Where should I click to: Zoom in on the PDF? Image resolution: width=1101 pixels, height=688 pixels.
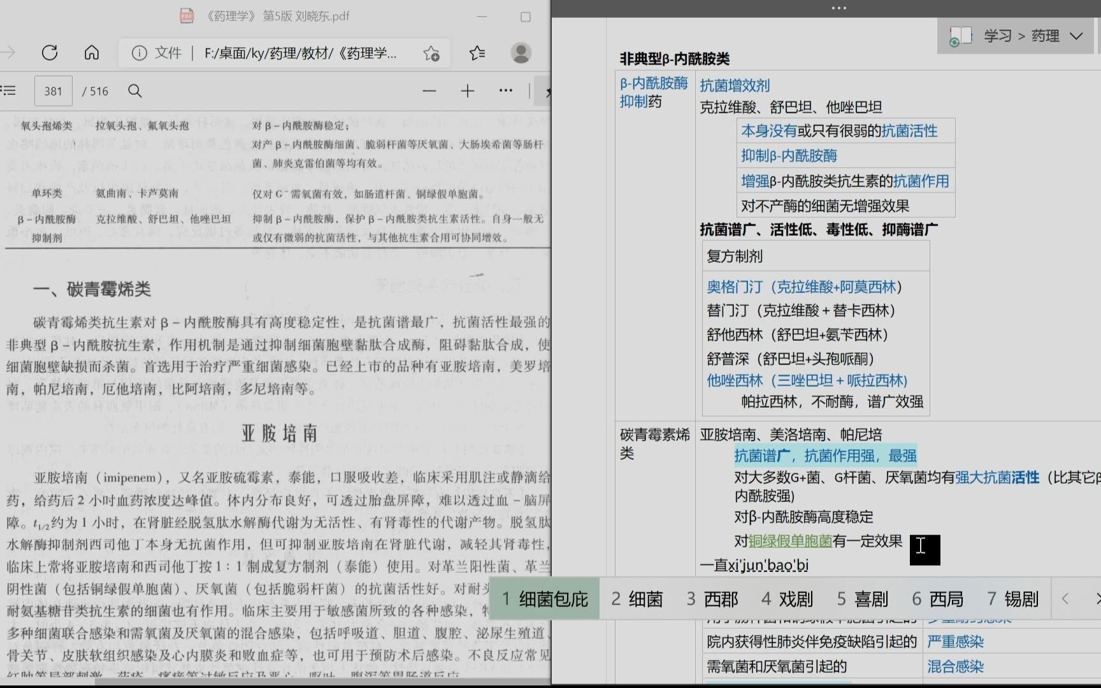coord(468,91)
